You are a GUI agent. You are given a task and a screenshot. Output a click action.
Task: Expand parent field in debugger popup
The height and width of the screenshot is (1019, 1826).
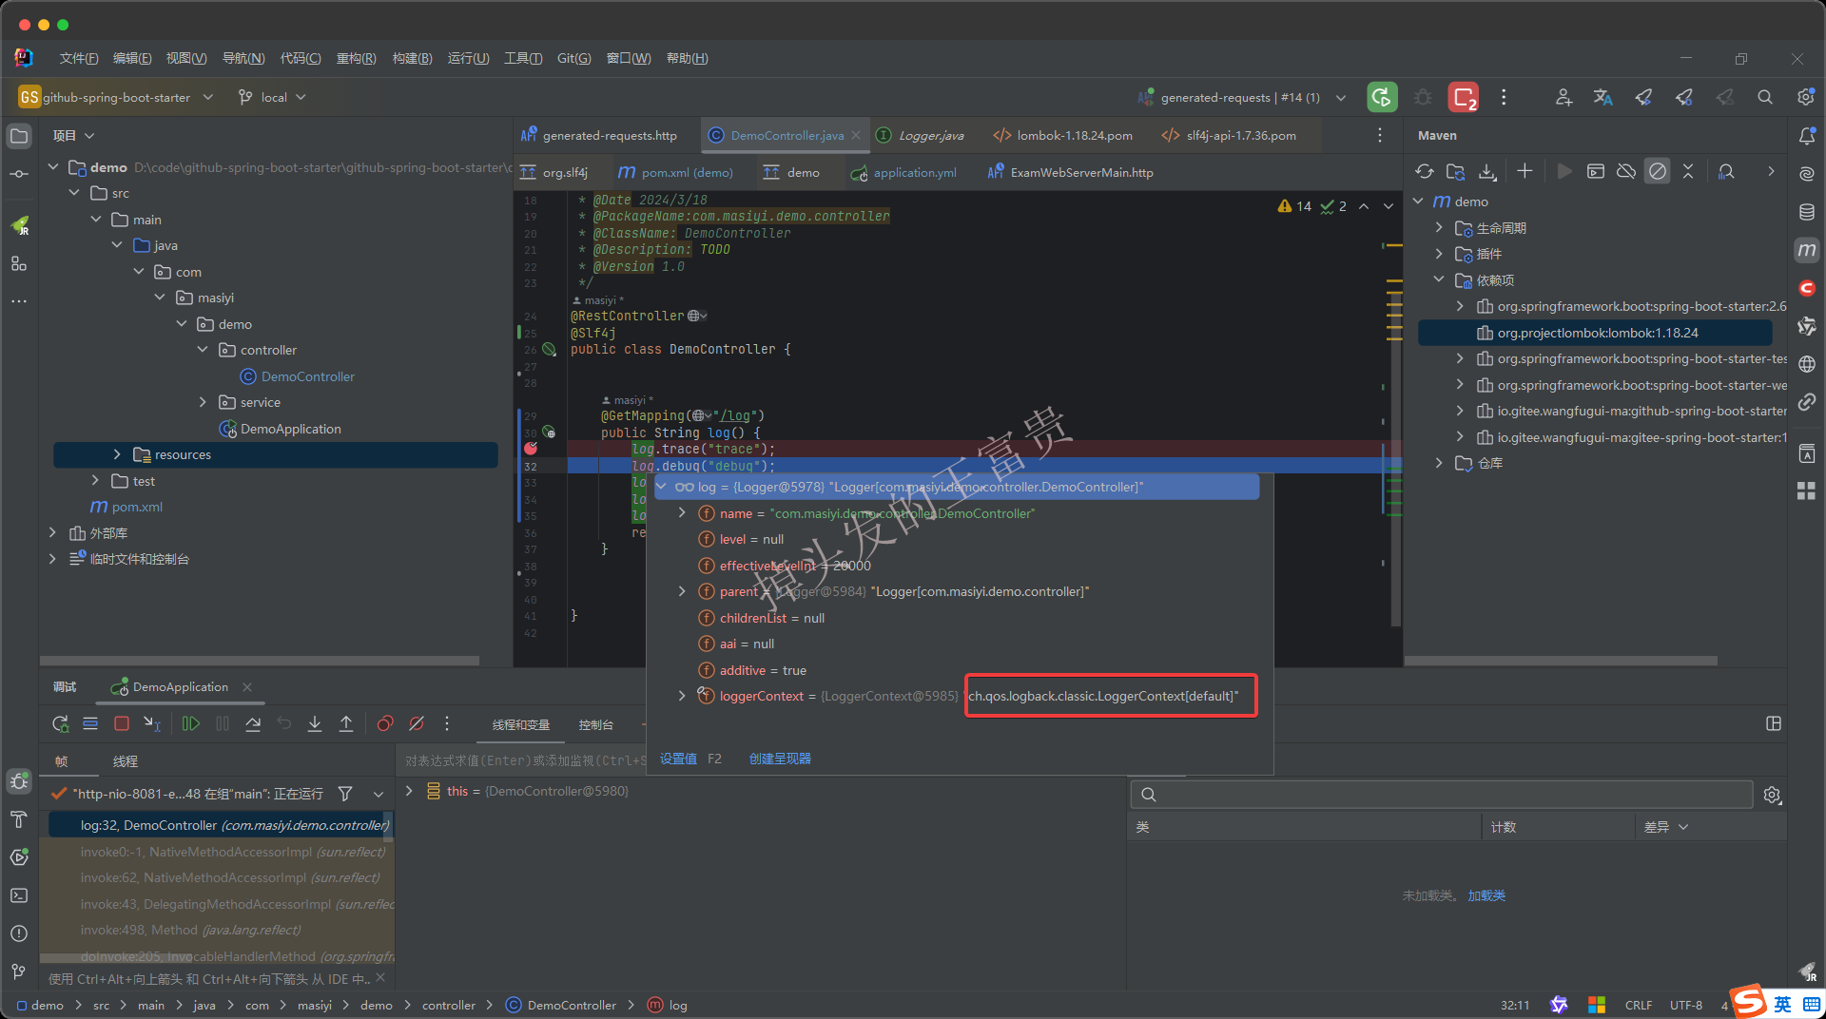pos(682,591)
